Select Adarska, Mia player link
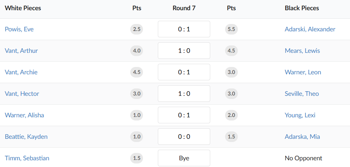350x167 pixels. point(302,137)
